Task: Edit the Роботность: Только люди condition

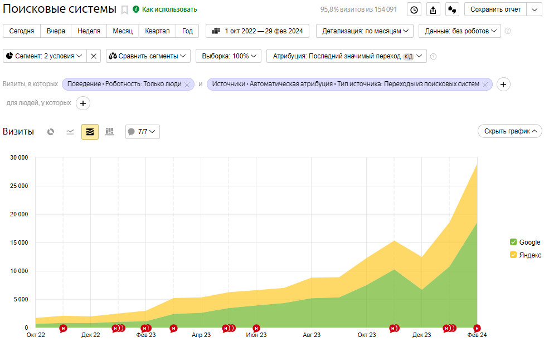Action: tap(124, 84)
